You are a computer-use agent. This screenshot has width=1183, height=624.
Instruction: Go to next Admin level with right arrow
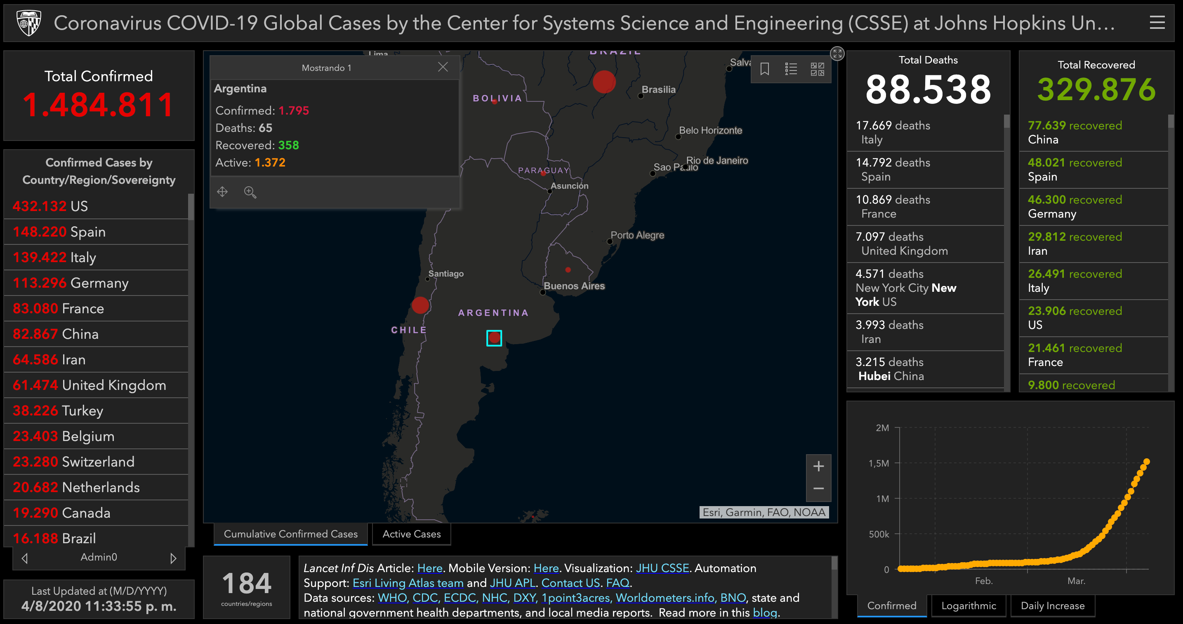tap(173, 558)
